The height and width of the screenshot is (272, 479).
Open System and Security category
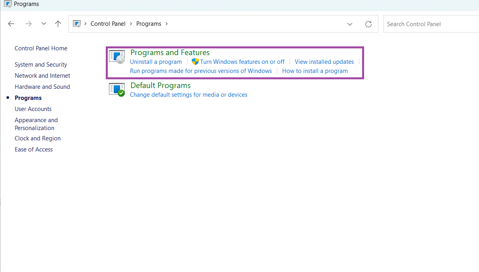pyautogui.click(x=40, y=64)
